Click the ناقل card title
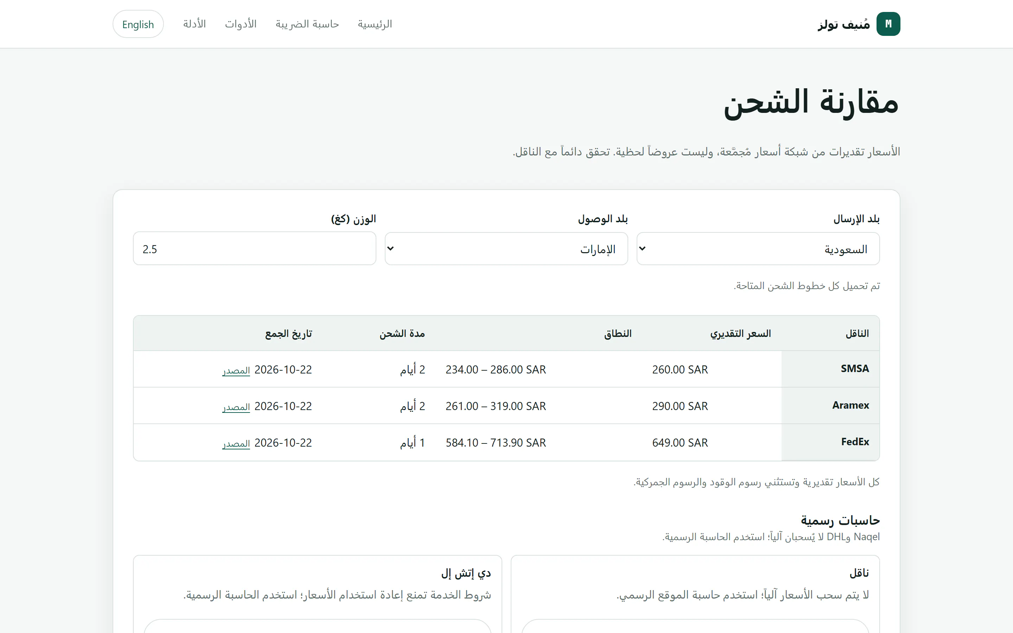The width and height of the screenshot is (1013, 633). [x=859, y=573]
